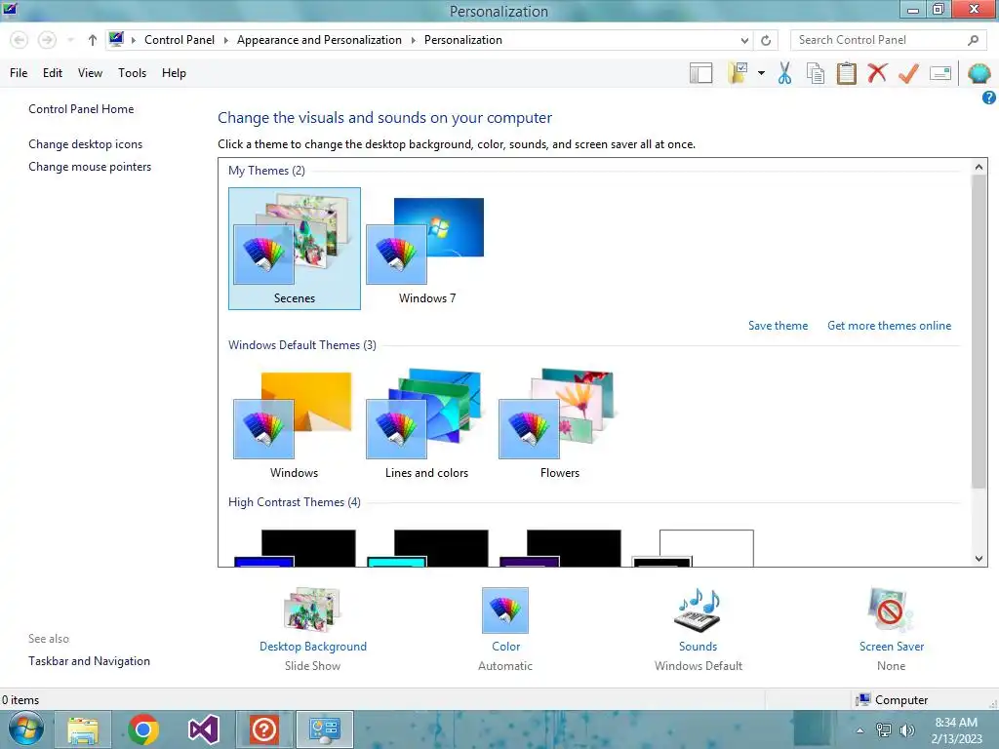Open the View menu
Image resolution: width=999 pixels, height=749 pixels.
click(x=90, y=73)
